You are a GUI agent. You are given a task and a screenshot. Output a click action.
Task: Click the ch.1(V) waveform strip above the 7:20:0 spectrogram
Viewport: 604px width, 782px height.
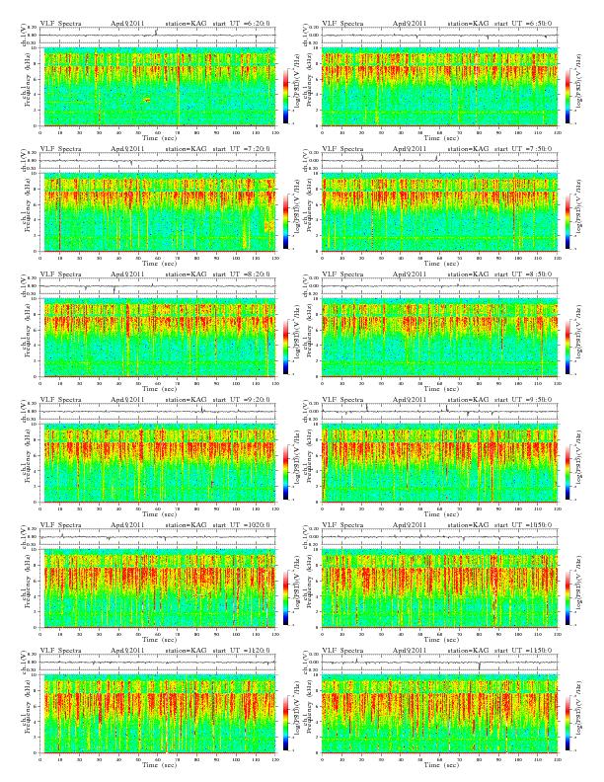click(x=158, y=161)
